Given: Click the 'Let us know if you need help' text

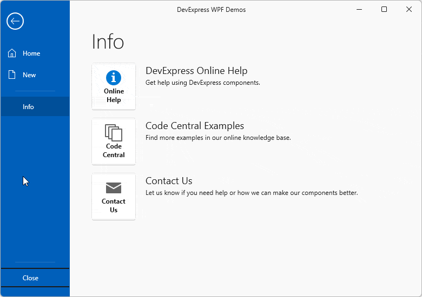Looking at the screenshot, I should pos(252,193).
